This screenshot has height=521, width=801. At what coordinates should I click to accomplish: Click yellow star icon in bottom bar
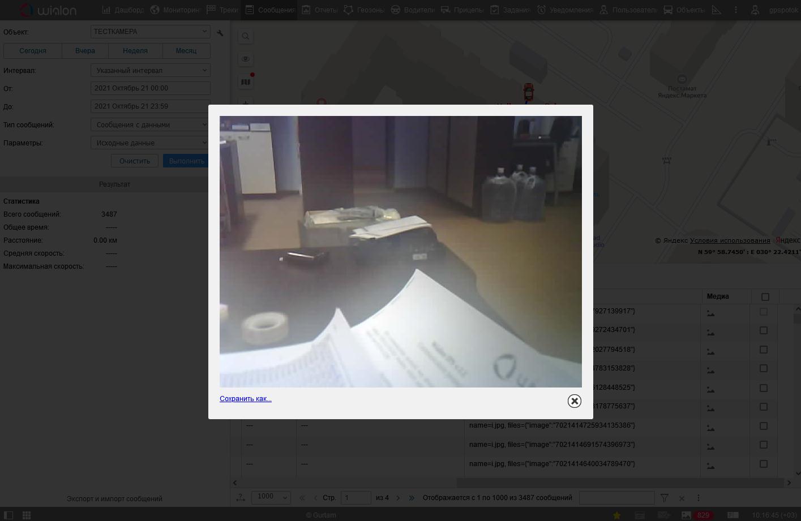(x=617, y=515)
